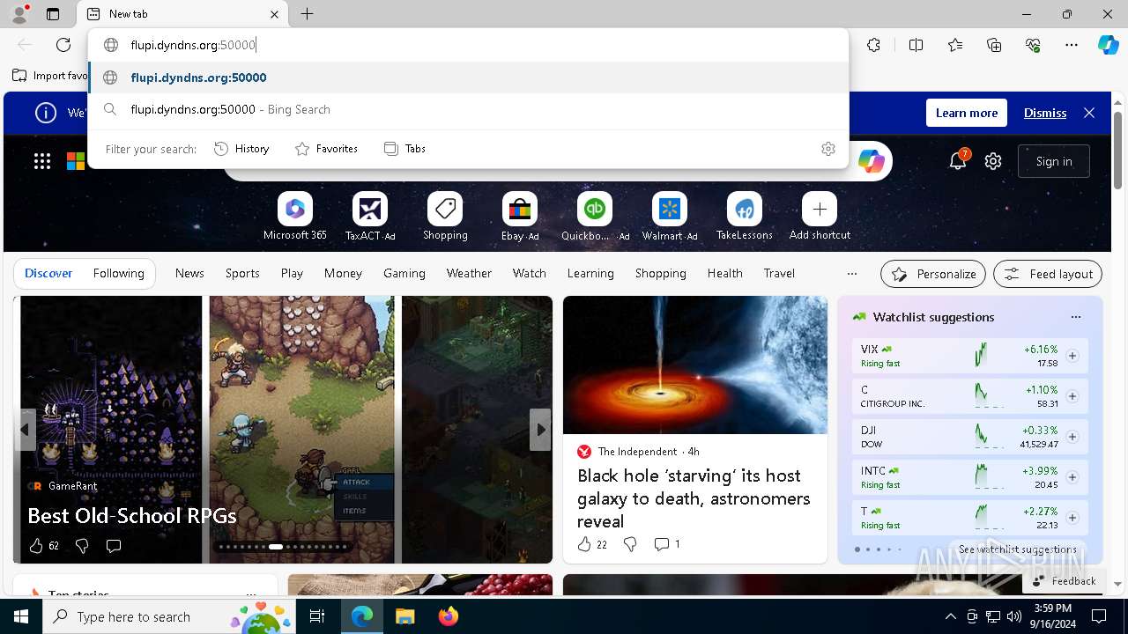
Task: Open notifications bell with 7 badge
Action: tap(958, 160)
